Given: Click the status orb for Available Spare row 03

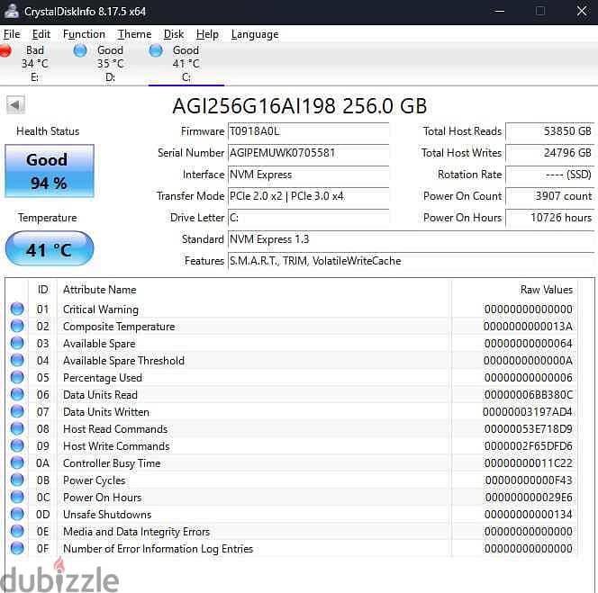Looking at the screenshot, I should click(17, 343).
